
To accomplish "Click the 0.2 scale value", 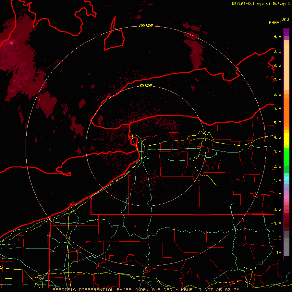I will pyautogui.click(x=277, y=210).
